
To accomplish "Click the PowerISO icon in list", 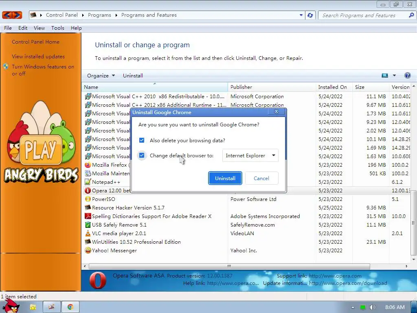I will 88,199.
